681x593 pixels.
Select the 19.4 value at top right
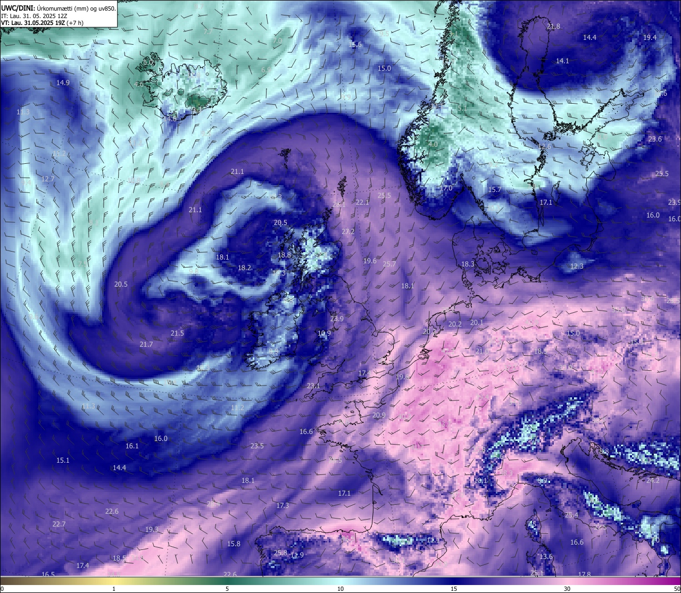[650, 37]
